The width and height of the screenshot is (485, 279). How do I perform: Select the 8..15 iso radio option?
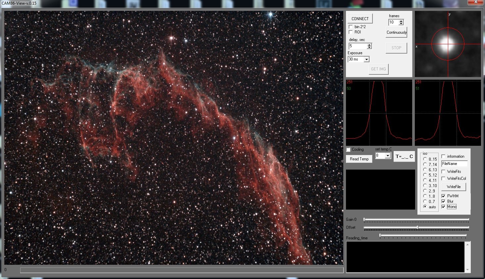tap(425, 159)
